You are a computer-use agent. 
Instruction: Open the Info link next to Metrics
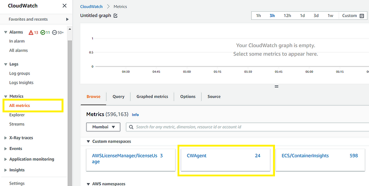[135, 115]
